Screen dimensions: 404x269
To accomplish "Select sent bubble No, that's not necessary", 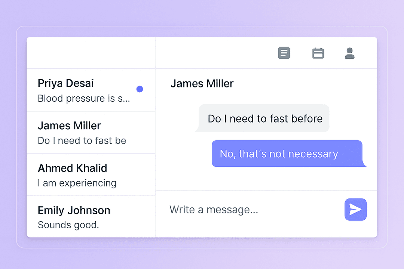I will [x=289, y=154].
